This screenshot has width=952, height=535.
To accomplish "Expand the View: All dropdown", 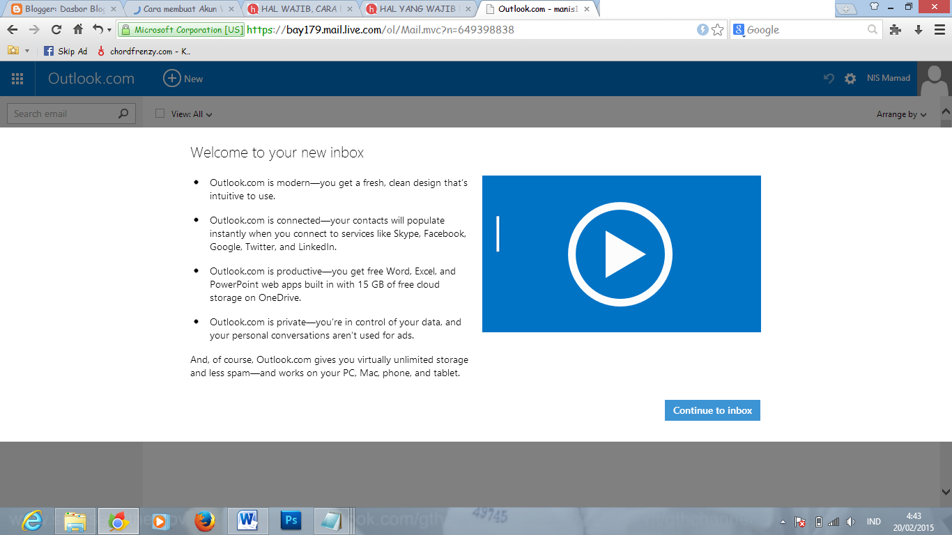I will point(192,114).
